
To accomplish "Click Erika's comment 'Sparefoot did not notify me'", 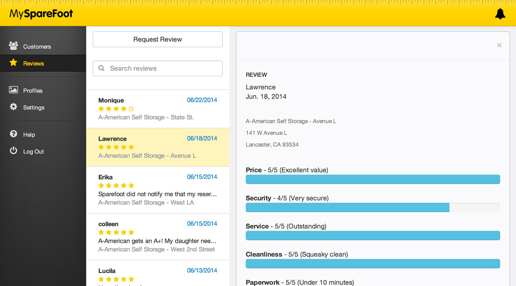I will coord(158,194).
